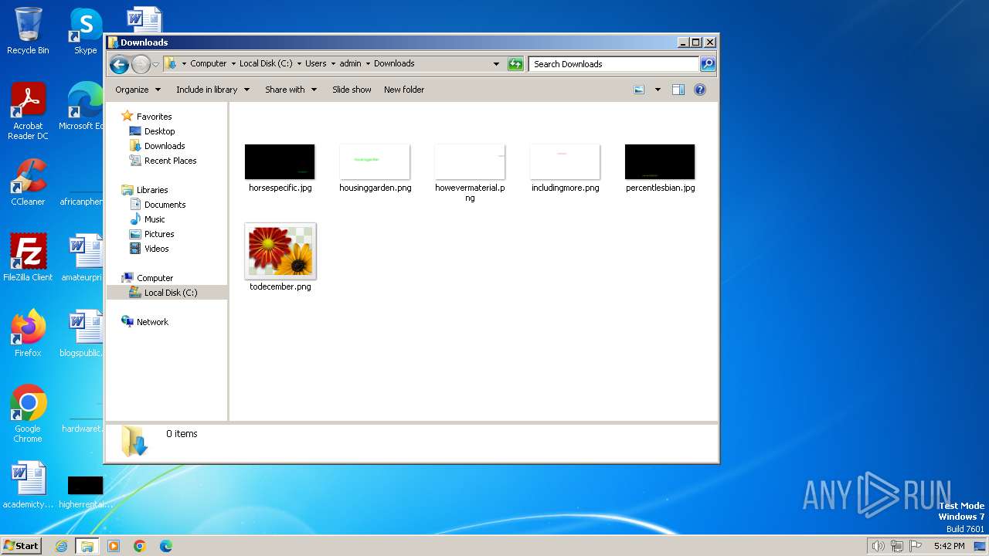Select Desktop under Favorites

pyautogui.click(x=159, y=131)
